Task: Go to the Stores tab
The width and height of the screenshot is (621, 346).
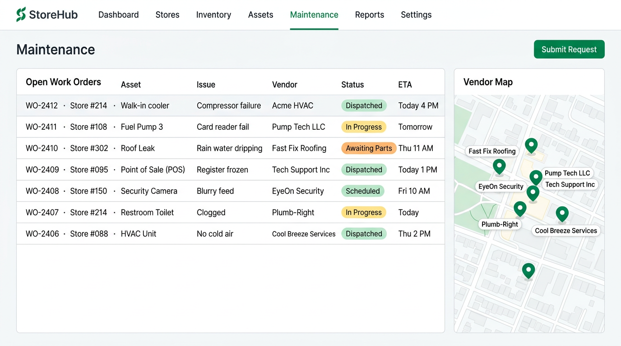Action: click(167, 15)
